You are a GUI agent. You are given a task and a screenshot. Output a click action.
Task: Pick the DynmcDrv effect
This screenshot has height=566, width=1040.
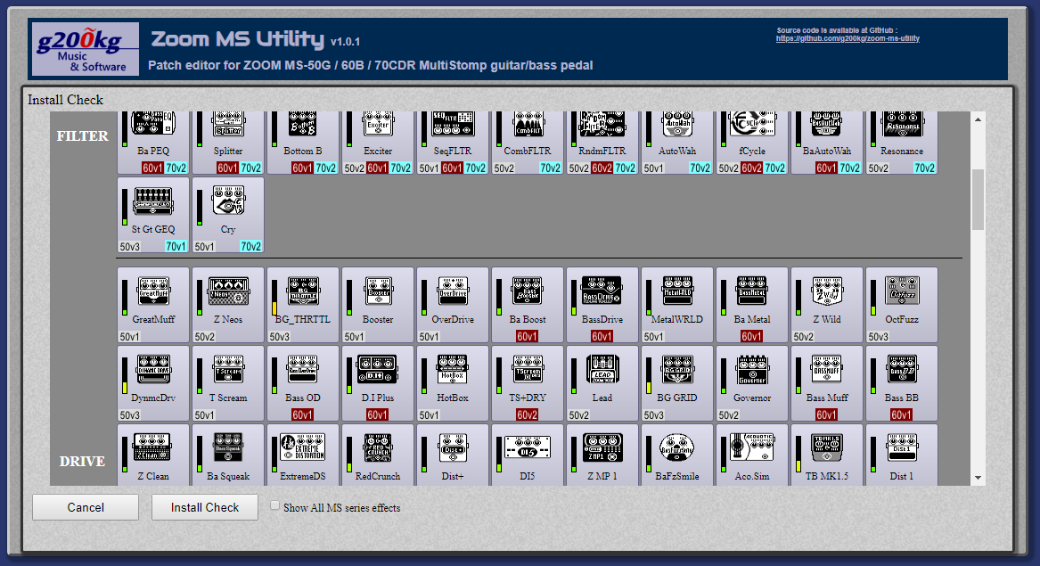[x=153, y=383]
